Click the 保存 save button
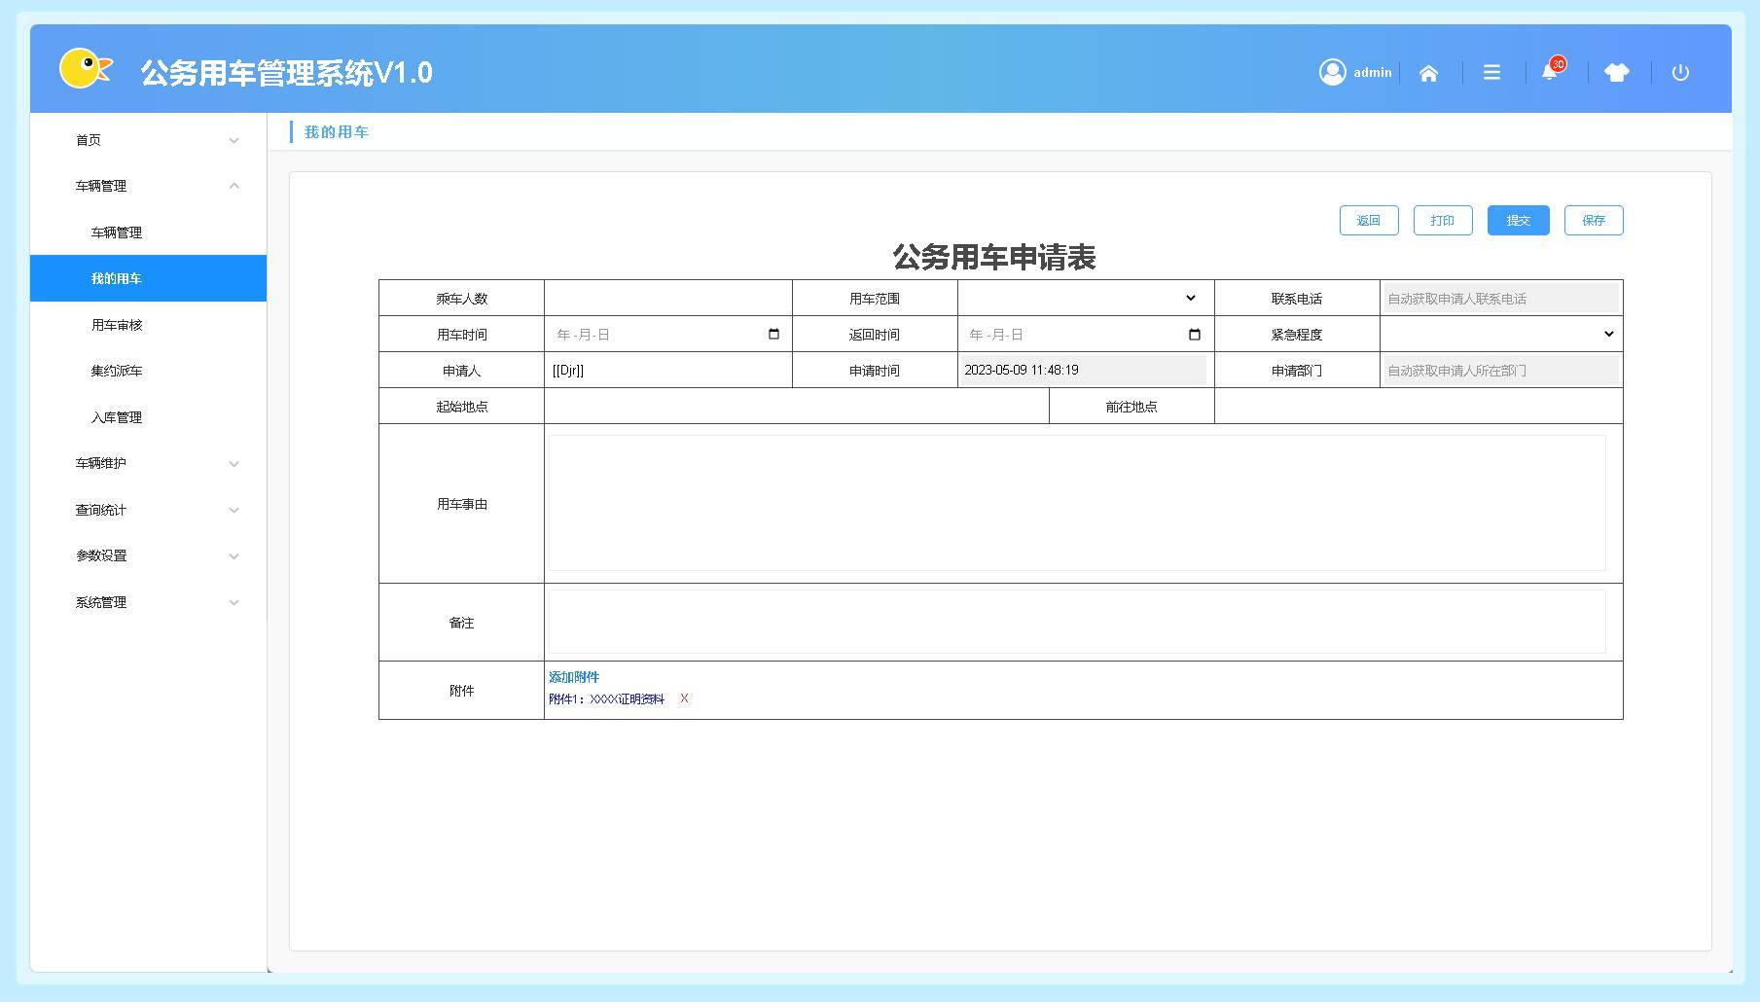 tap(1593, 221)
